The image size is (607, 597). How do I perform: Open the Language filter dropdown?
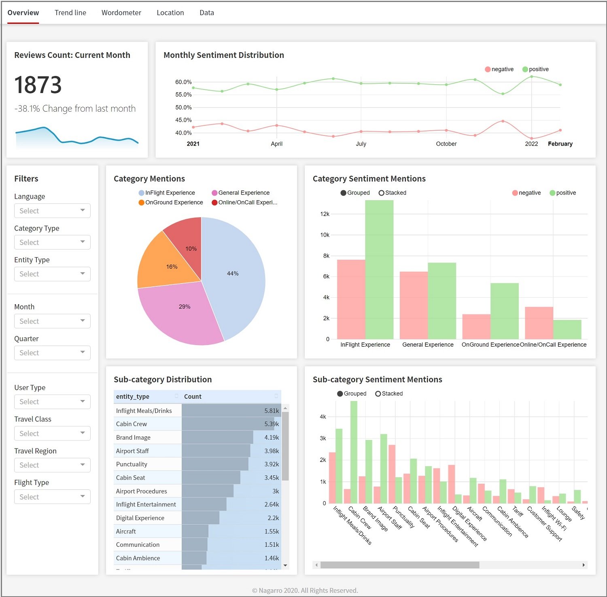(52, 210)
